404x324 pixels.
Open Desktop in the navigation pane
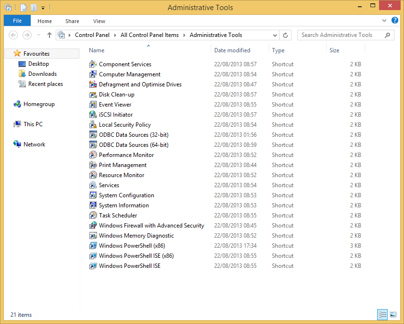[x=38, y=63]
